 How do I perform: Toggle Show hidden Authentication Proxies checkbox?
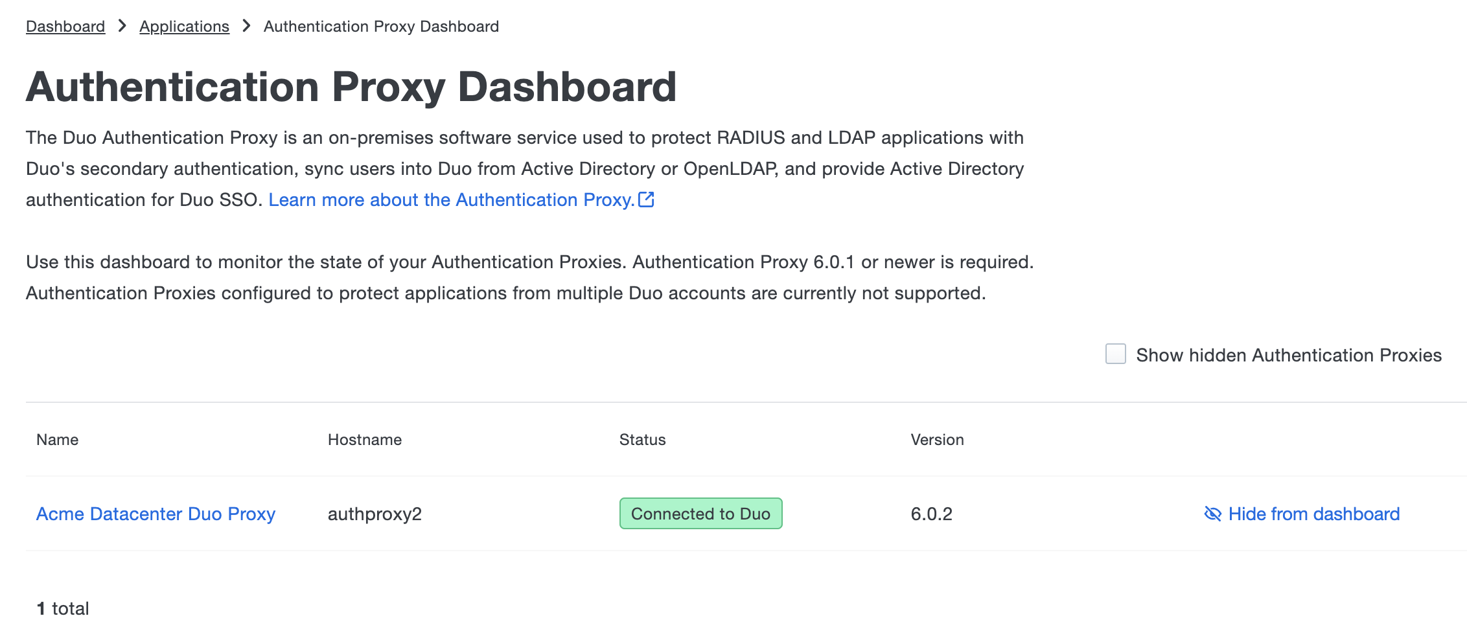point(1115,354)
